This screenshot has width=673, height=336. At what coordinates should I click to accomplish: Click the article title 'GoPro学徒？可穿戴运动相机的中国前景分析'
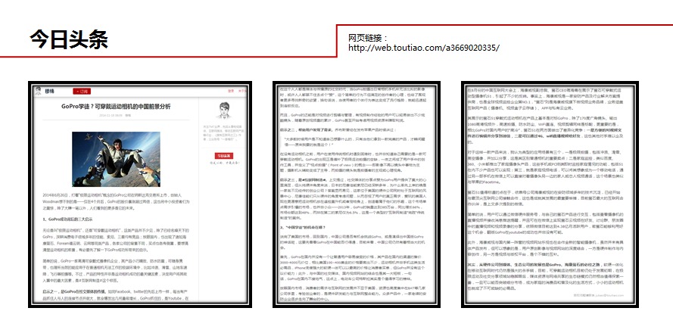pos(116,107)
